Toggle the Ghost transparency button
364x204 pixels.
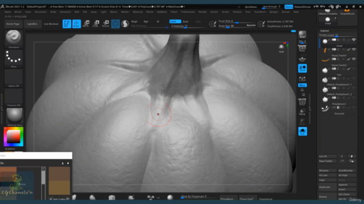pyautogui.click(x=302, y=122)
